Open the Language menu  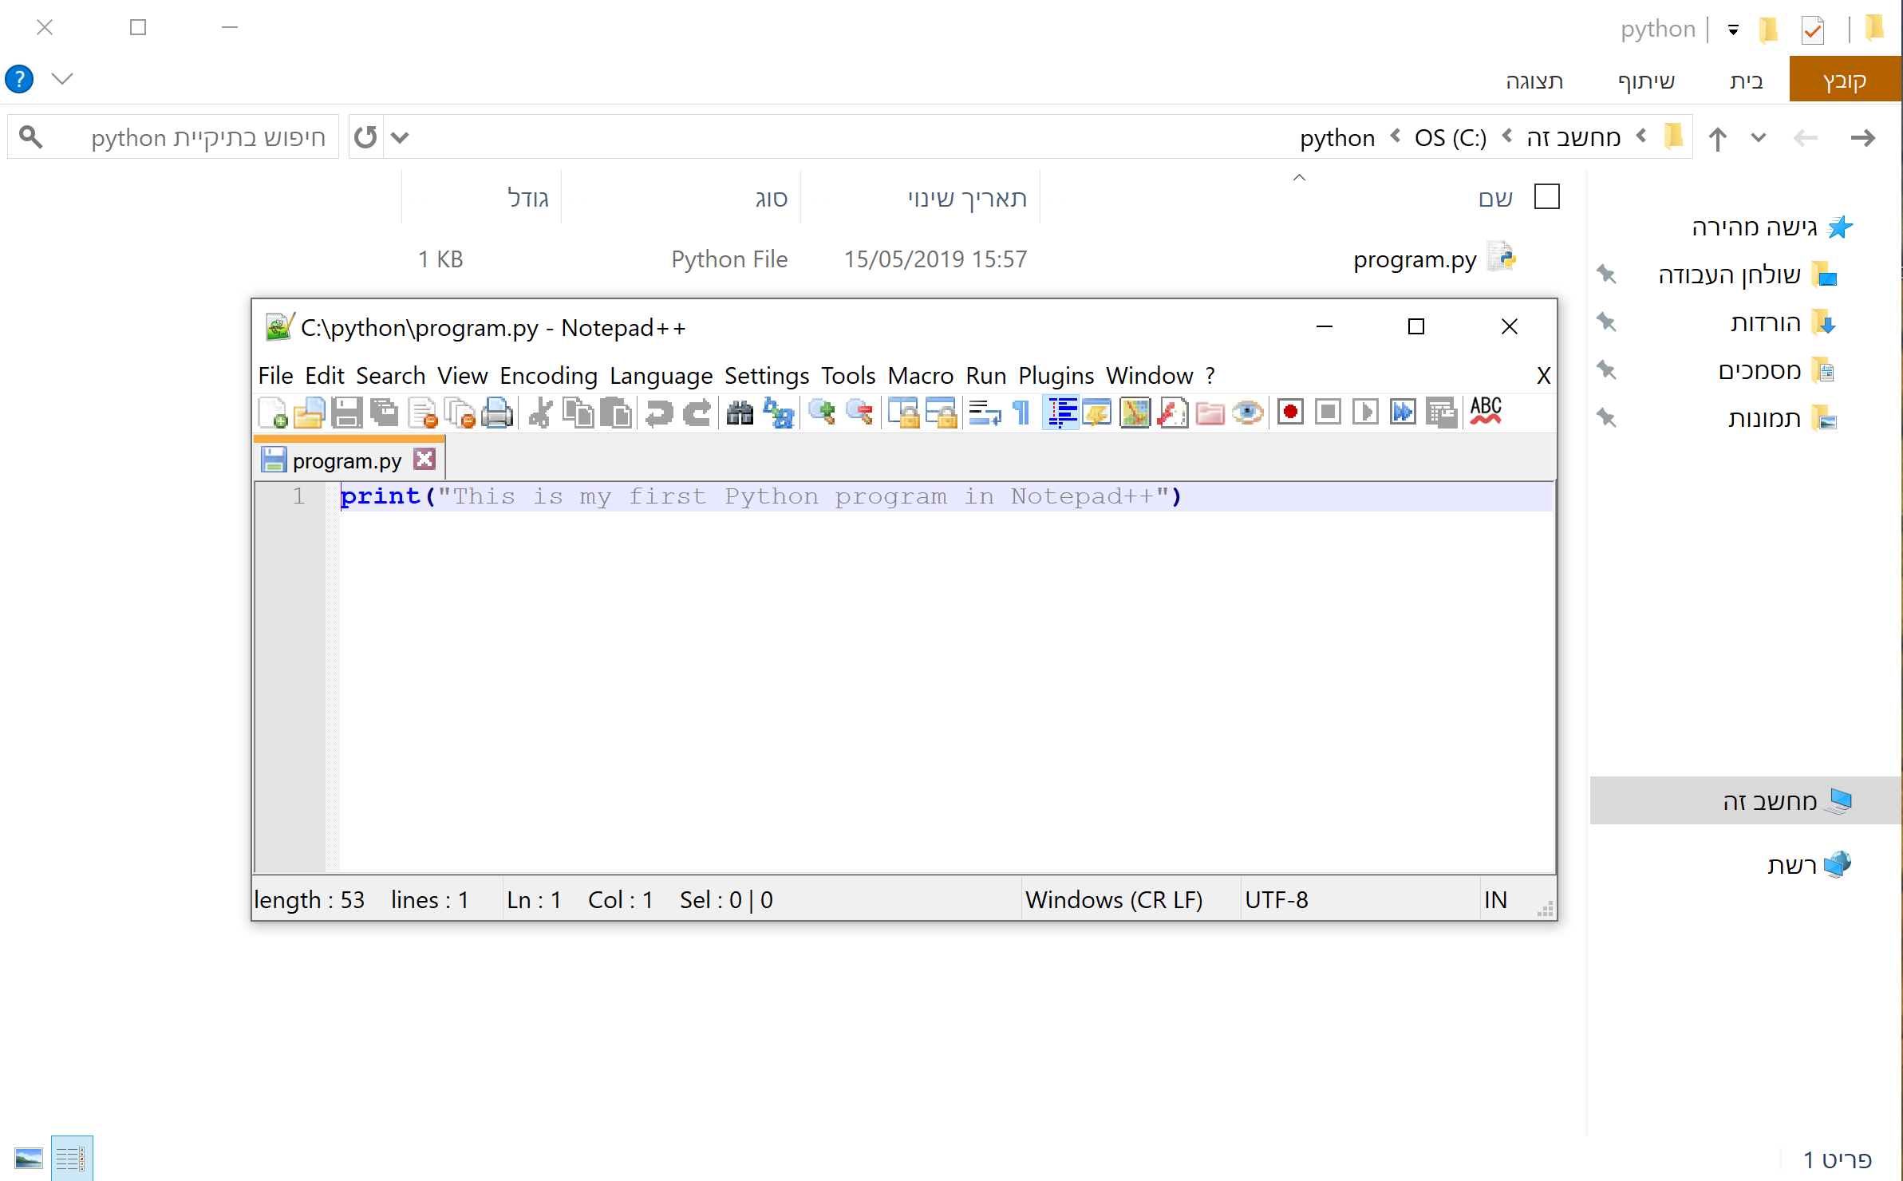pyautogui.click(x=661, y=376)
